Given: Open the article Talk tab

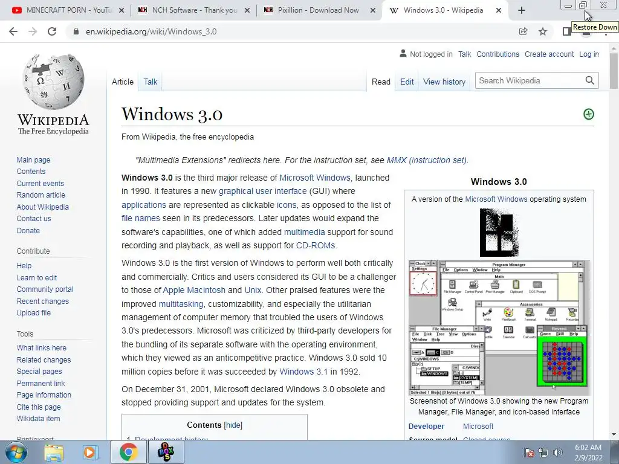Looking at the screenshot, I should coord(151,82).
